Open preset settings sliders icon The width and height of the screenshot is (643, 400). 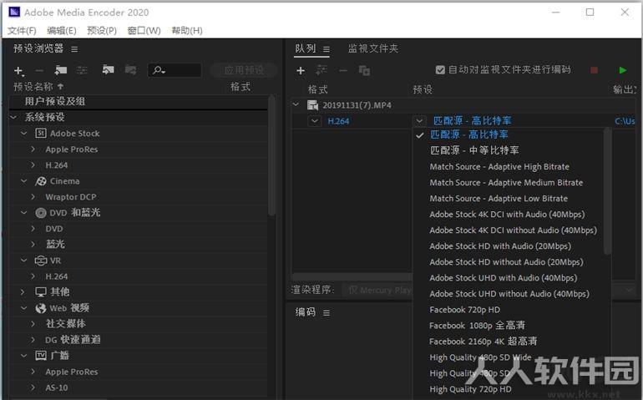click(x=82, y=71)
